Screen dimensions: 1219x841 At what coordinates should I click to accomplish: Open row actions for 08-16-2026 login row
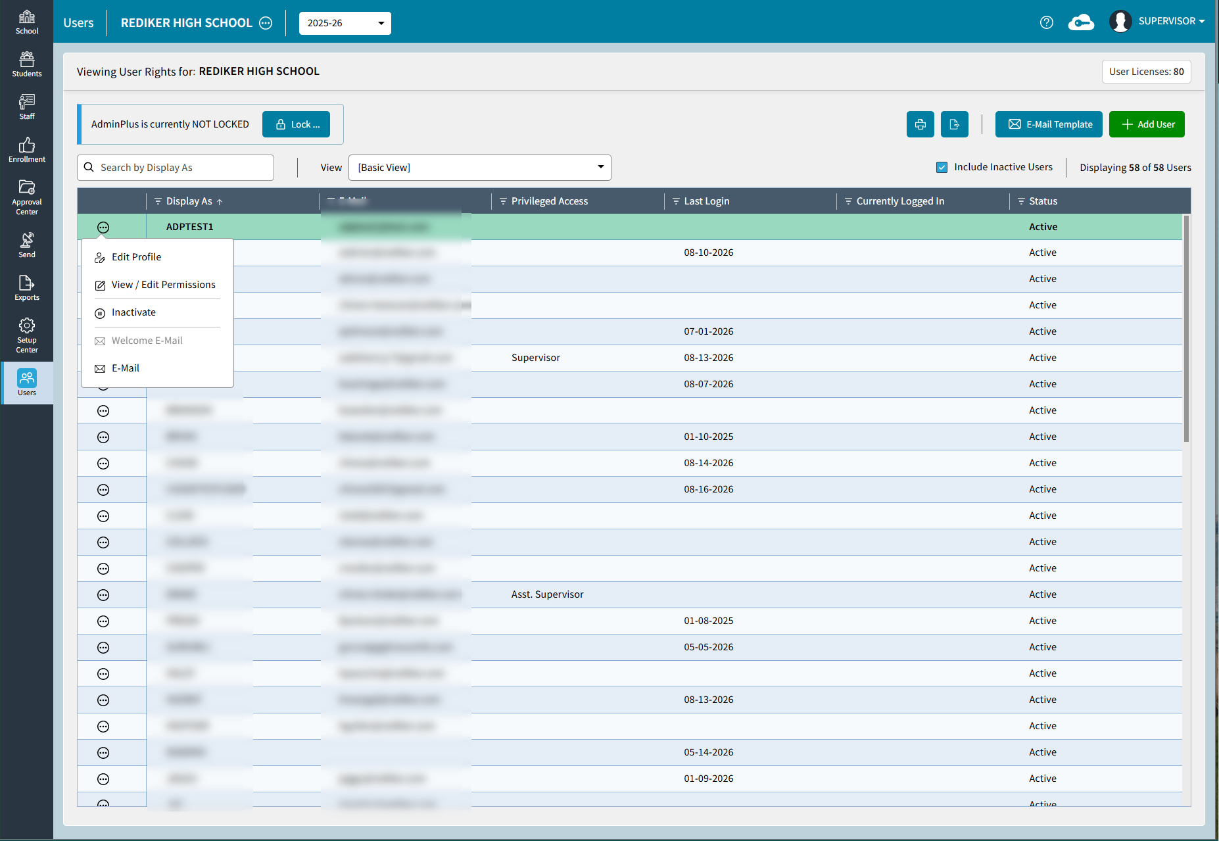(103, 490)
